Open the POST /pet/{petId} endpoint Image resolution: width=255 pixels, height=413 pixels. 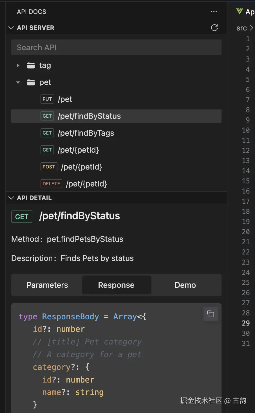point(82,167)
